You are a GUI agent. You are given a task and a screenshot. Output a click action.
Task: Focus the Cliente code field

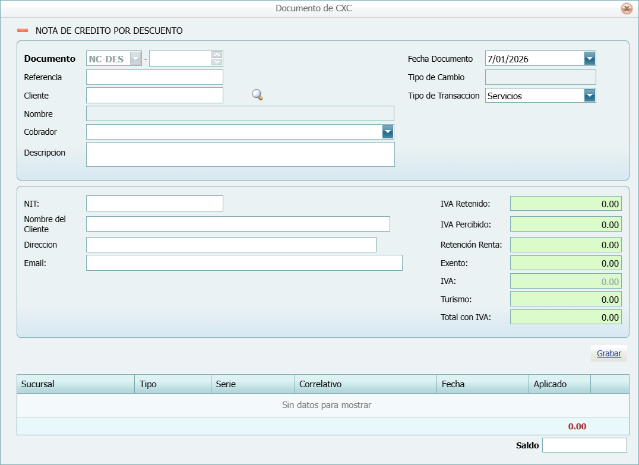pyautogui.click(x=154, y=96)
